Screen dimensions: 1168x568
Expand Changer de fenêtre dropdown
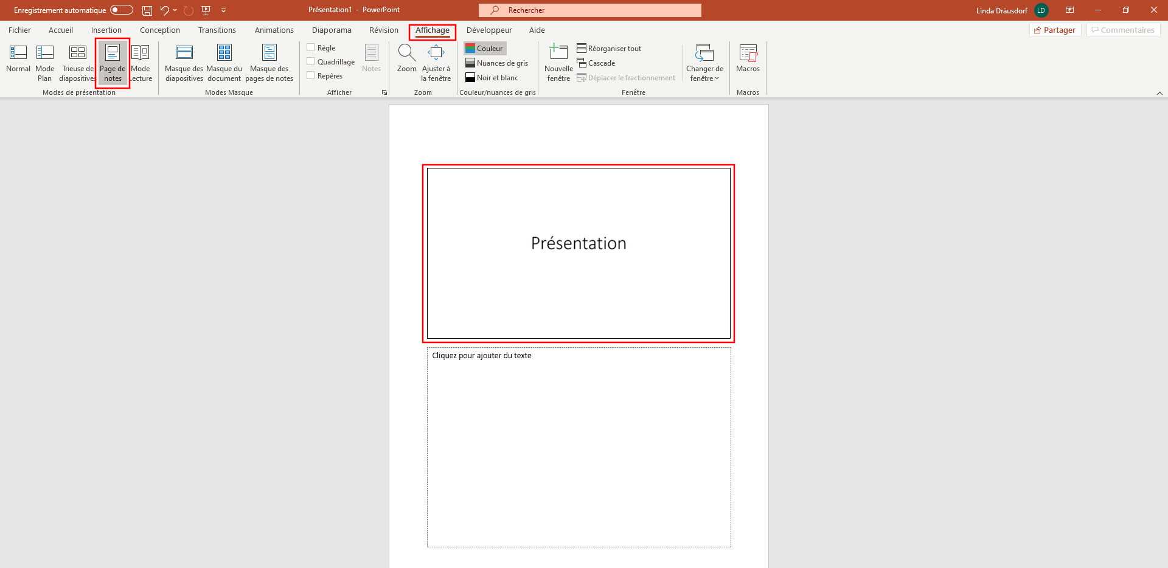coord(704,63)
